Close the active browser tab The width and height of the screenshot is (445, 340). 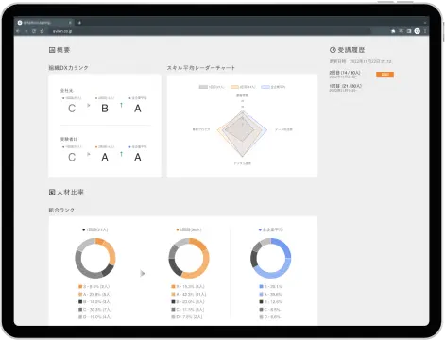pyautogui.click(x=70, y=23)
